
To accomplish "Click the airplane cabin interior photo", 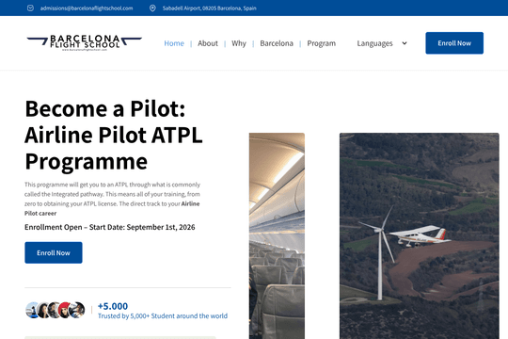I will tap(277, 235).
